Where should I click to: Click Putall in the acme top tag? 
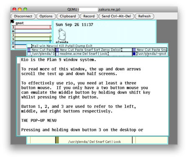70,46
